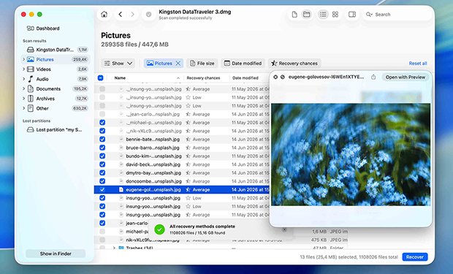Click the Videos film icon
The image size is (453, 274).
point(31,69)
